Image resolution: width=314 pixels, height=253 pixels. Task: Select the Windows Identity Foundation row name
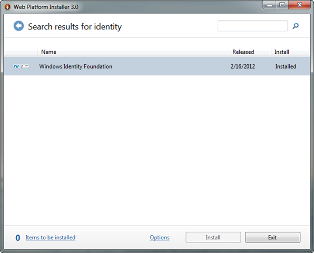pyautogui.click(x=76, y=66)
